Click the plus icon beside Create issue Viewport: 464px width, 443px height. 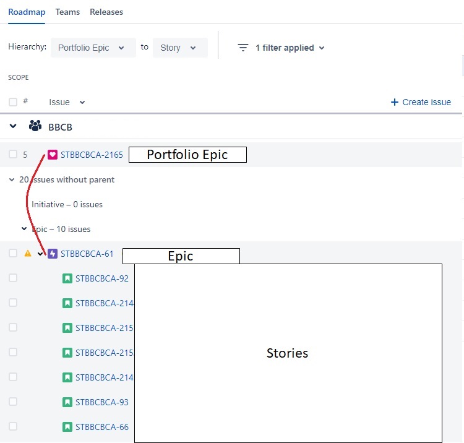coord(395,102)
